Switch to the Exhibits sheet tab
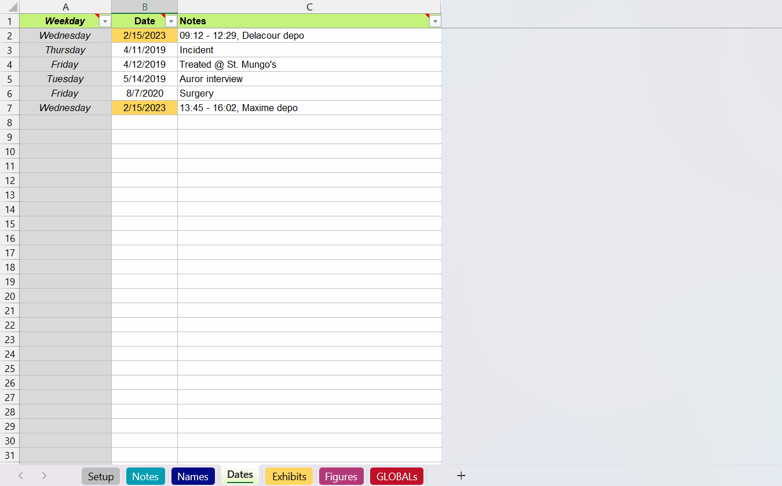The width and height of the screenshot is (782, 486). pos(289,476)
